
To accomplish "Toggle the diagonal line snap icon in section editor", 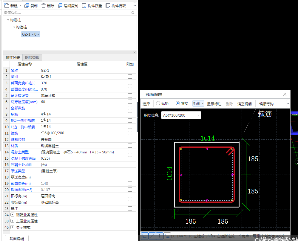I will [152, 236].
